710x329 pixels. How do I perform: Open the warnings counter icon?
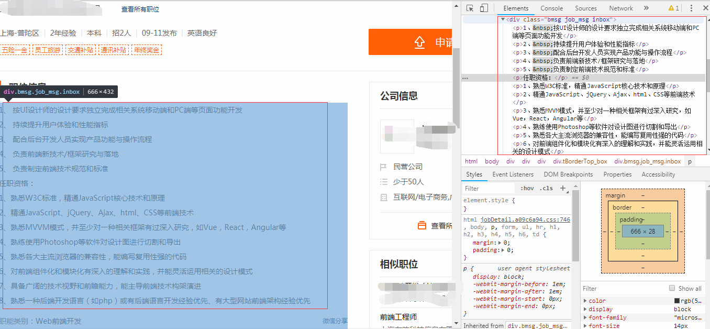pos(674,8)
